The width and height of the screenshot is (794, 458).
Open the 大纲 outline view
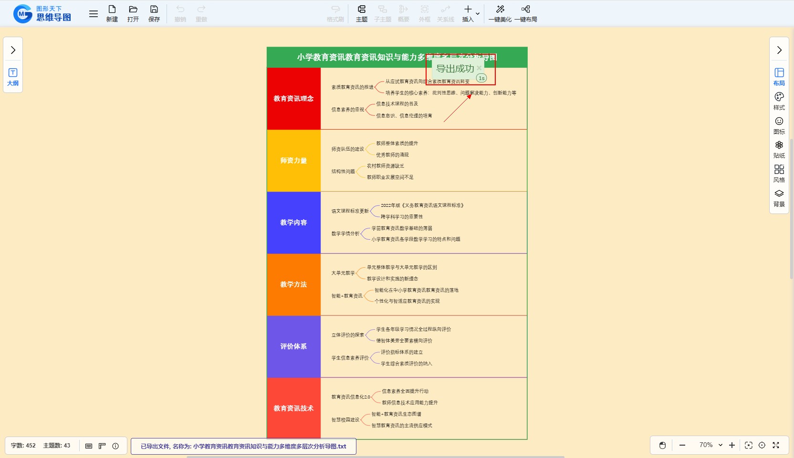click(13, 77)
